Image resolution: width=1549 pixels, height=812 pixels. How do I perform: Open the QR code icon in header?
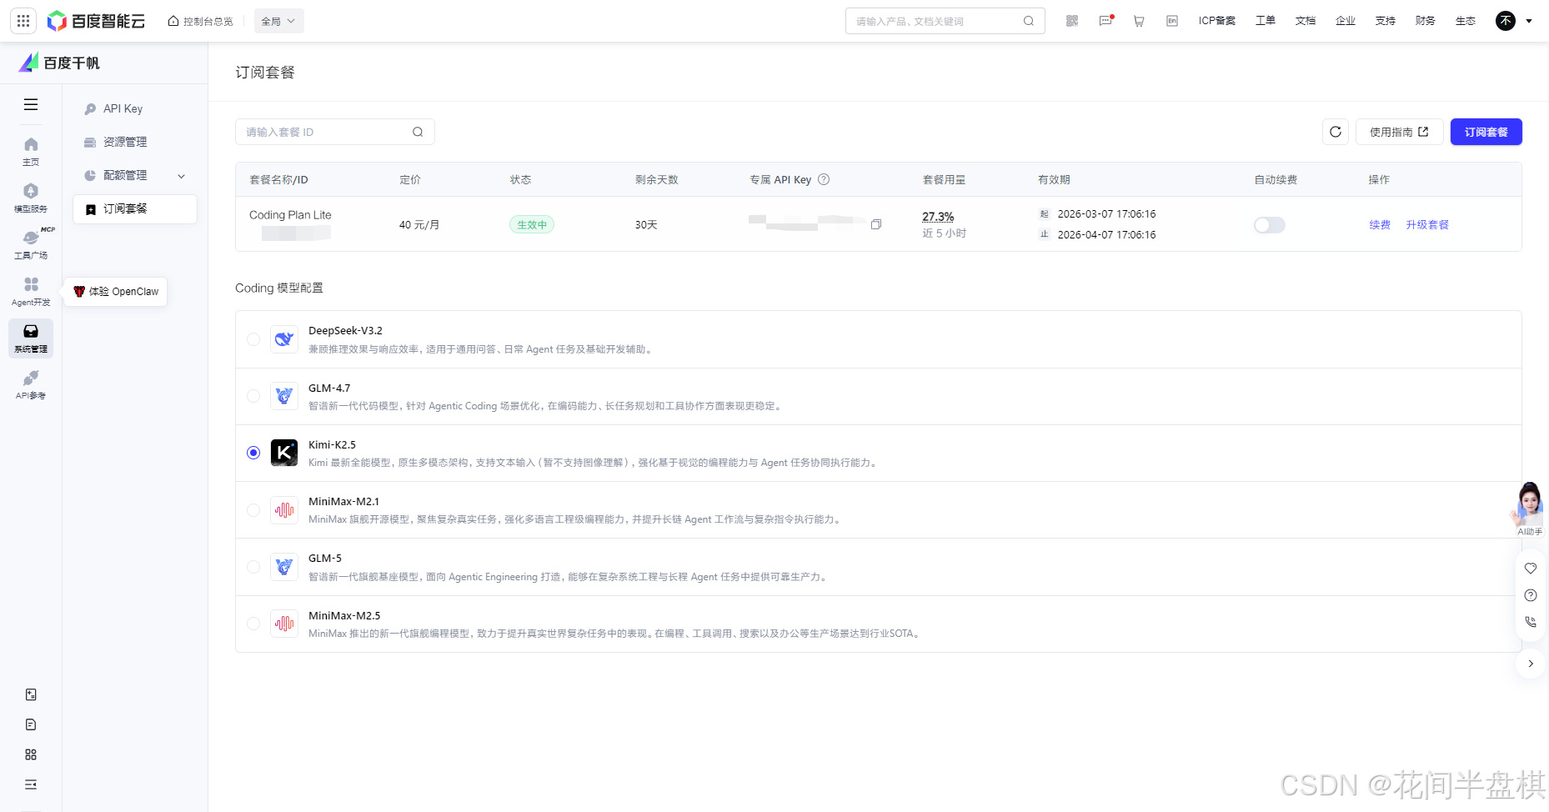point(1072,21)
